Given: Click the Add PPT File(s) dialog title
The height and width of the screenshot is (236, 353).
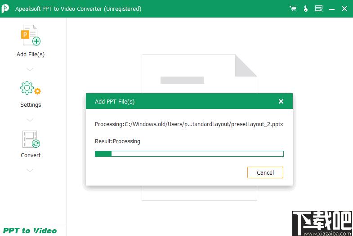Looking at the screenshot, I should coord(115,102).
